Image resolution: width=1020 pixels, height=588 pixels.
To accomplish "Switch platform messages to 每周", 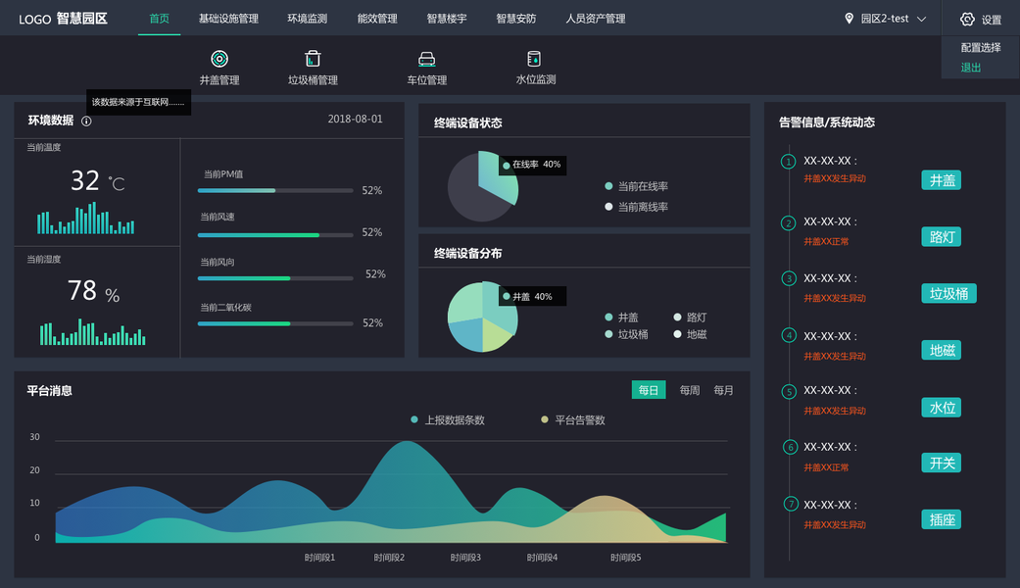I will (x=690, y=390).
